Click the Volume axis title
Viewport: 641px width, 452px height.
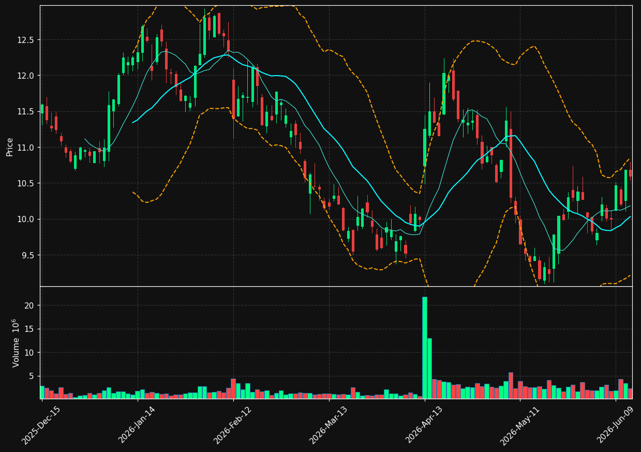[x=16, y=343]
